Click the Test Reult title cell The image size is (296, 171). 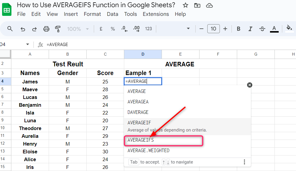point(68,64)
